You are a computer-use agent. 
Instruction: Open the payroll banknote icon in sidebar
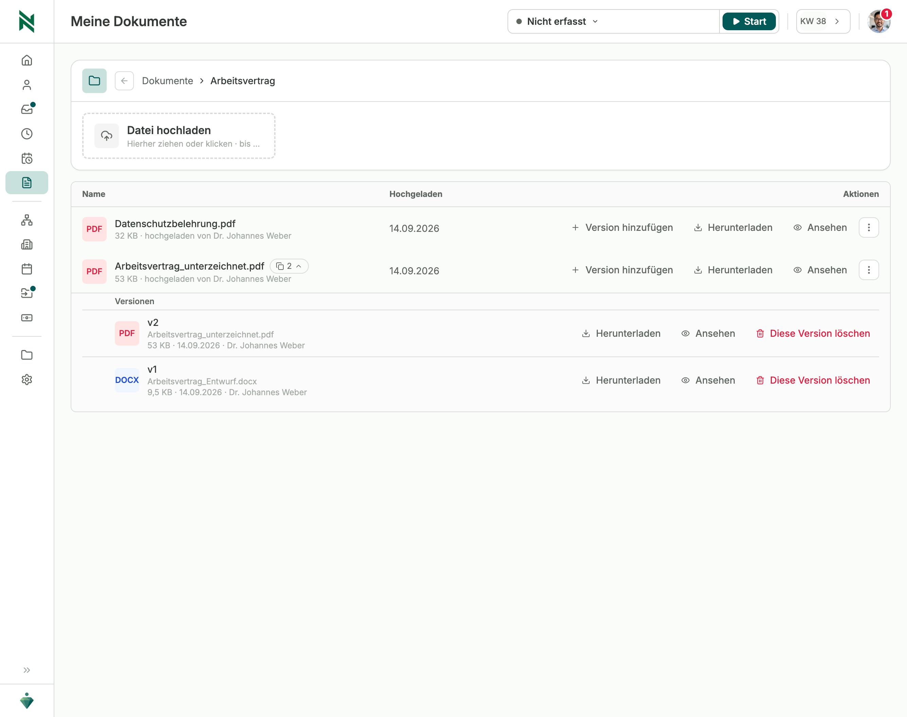[x=27, y=318]
